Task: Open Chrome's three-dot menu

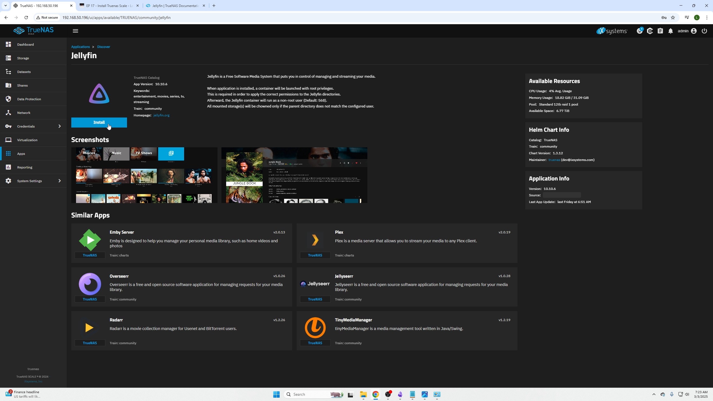Action: [x=707, y=18]
